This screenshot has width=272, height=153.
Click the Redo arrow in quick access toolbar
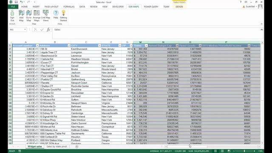28,2
